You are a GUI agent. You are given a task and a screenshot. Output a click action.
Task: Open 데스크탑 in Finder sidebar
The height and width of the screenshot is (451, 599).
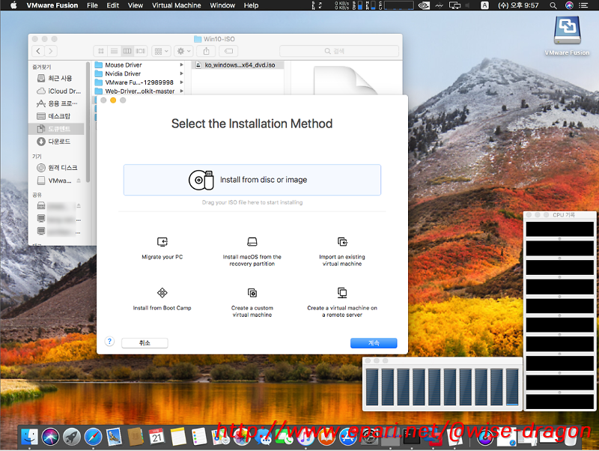coord(56,116)
